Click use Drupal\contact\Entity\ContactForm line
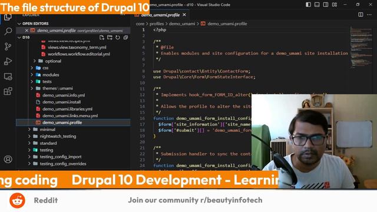The height and width of the screenshot is (212, 377). coord(201,71)
